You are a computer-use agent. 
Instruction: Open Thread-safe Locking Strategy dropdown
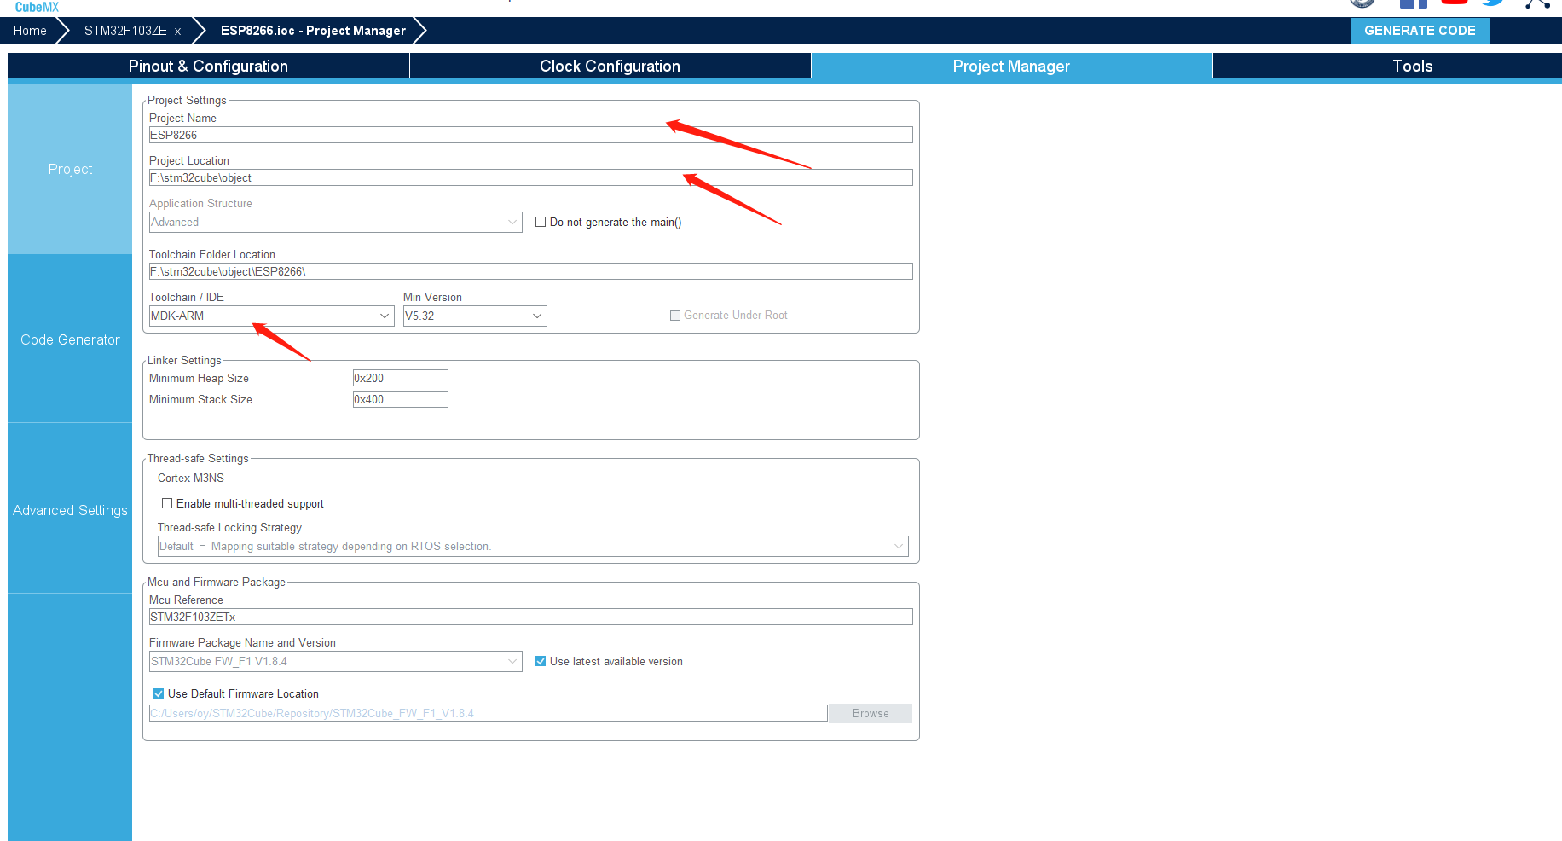pyautogui.click(x=533, y=546)
